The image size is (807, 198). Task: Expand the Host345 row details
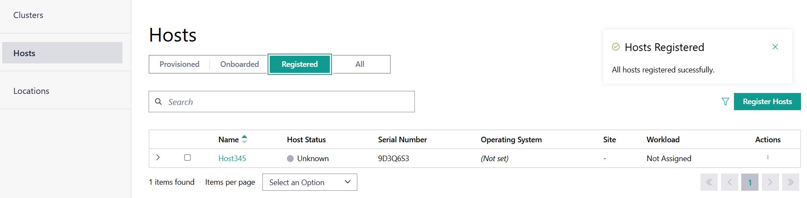[x=158, y=158]
